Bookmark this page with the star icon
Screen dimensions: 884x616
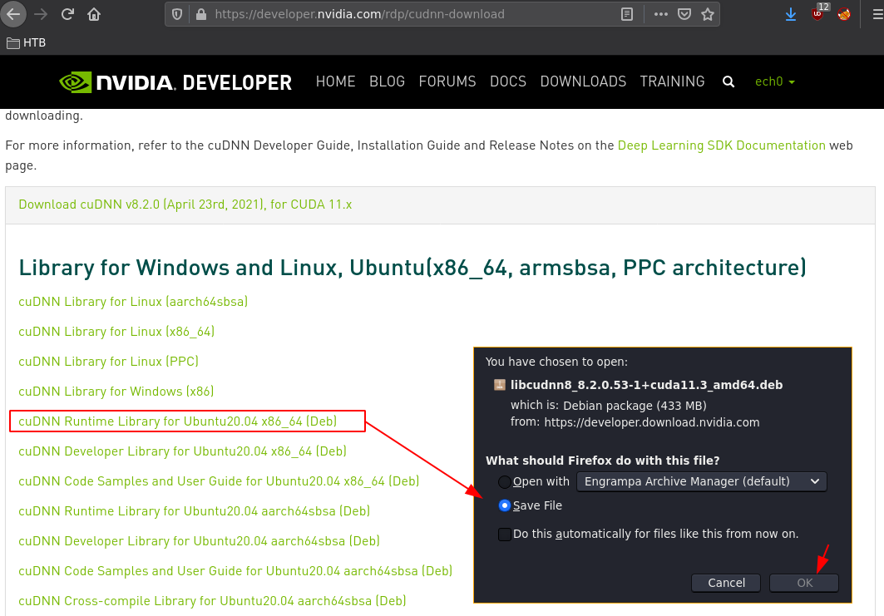(708, 14)
